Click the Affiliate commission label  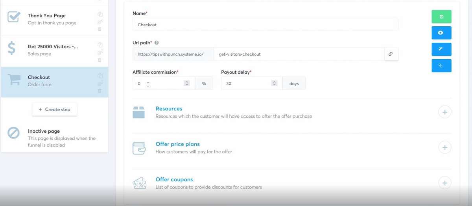click(x=155, y=72)
